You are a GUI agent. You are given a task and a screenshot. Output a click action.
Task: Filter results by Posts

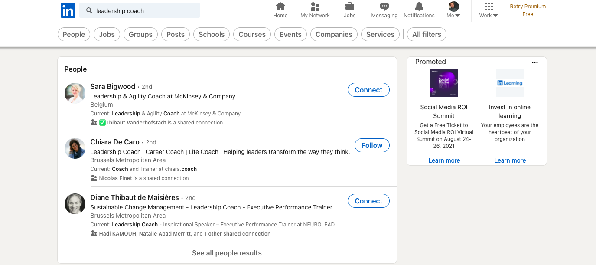(176, 34)
